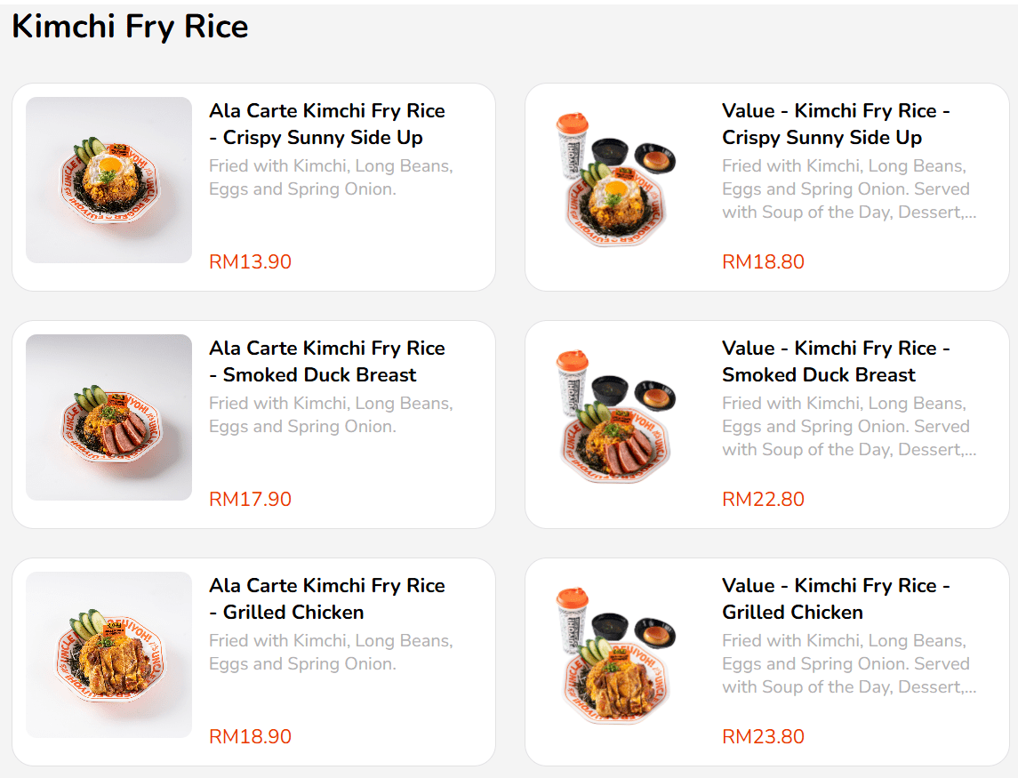Open Value Kimchi Fry Rice Smoked Duck Breast title

pos(835,362)
